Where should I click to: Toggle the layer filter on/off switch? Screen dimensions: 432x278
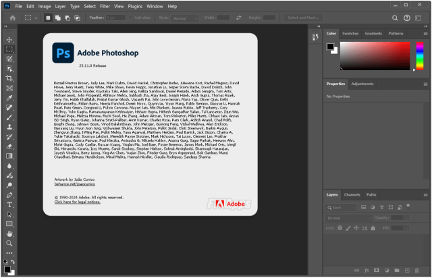[x=408, y=206]
